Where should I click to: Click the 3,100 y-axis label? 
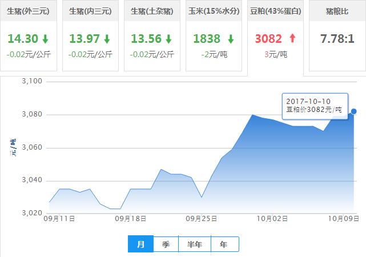[x=32, y=81]
